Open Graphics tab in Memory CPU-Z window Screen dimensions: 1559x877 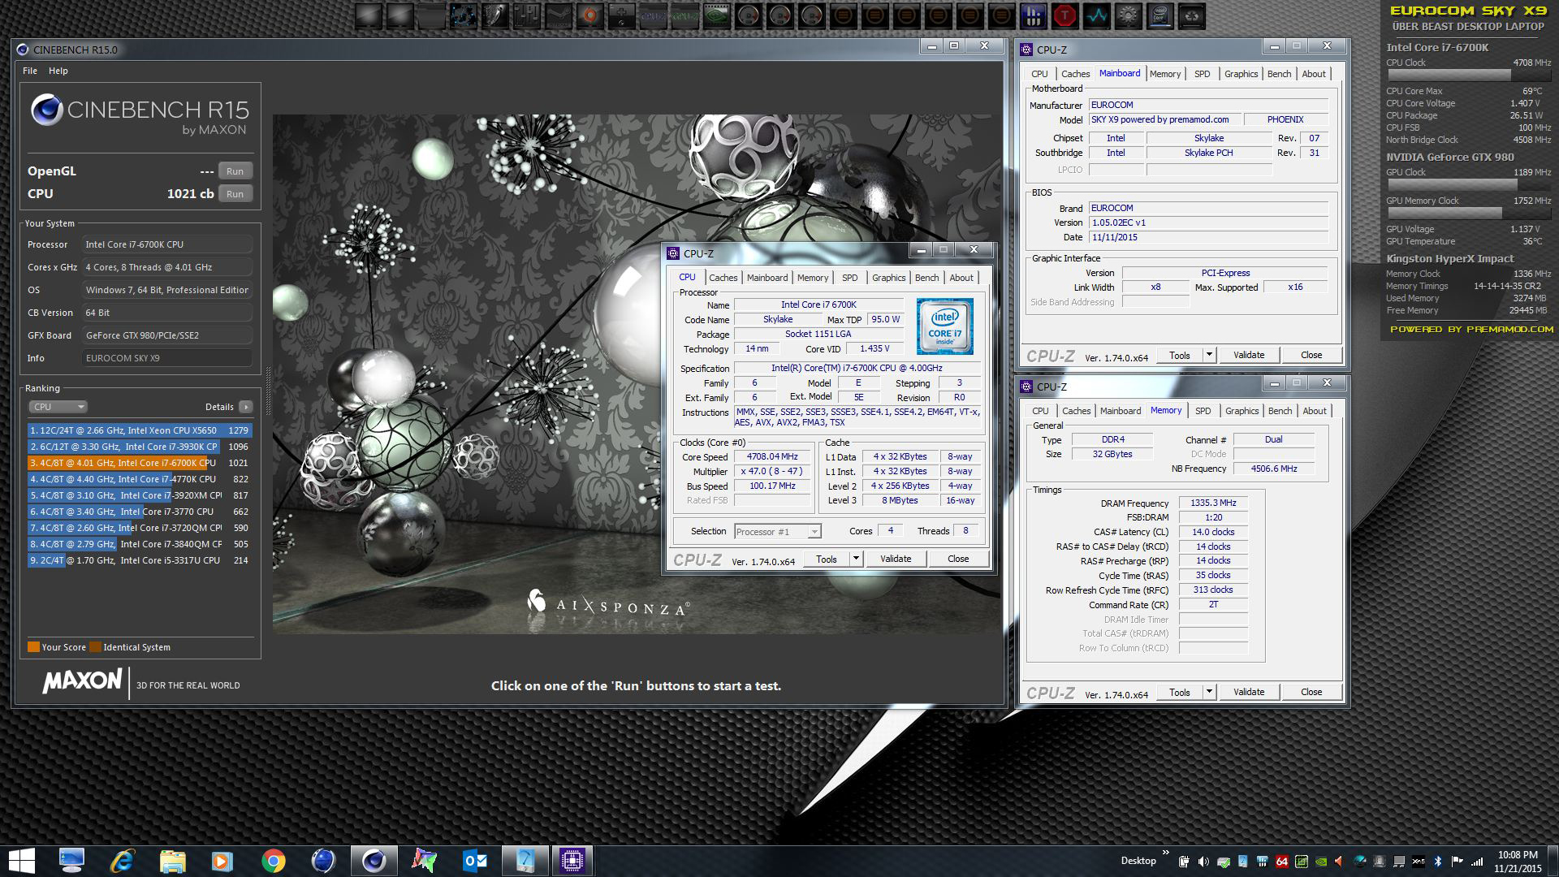coord(1242,411)
